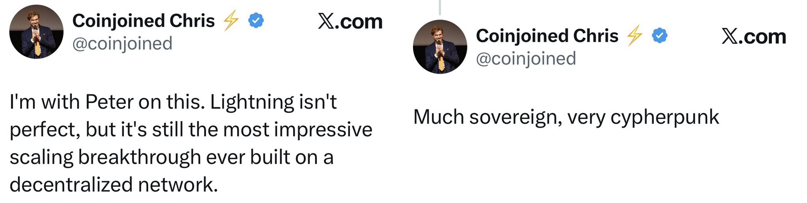Click the word "Peter" in the left tweet
The height and width of the screenshot is (203, 807).
(x=109, y=102)
